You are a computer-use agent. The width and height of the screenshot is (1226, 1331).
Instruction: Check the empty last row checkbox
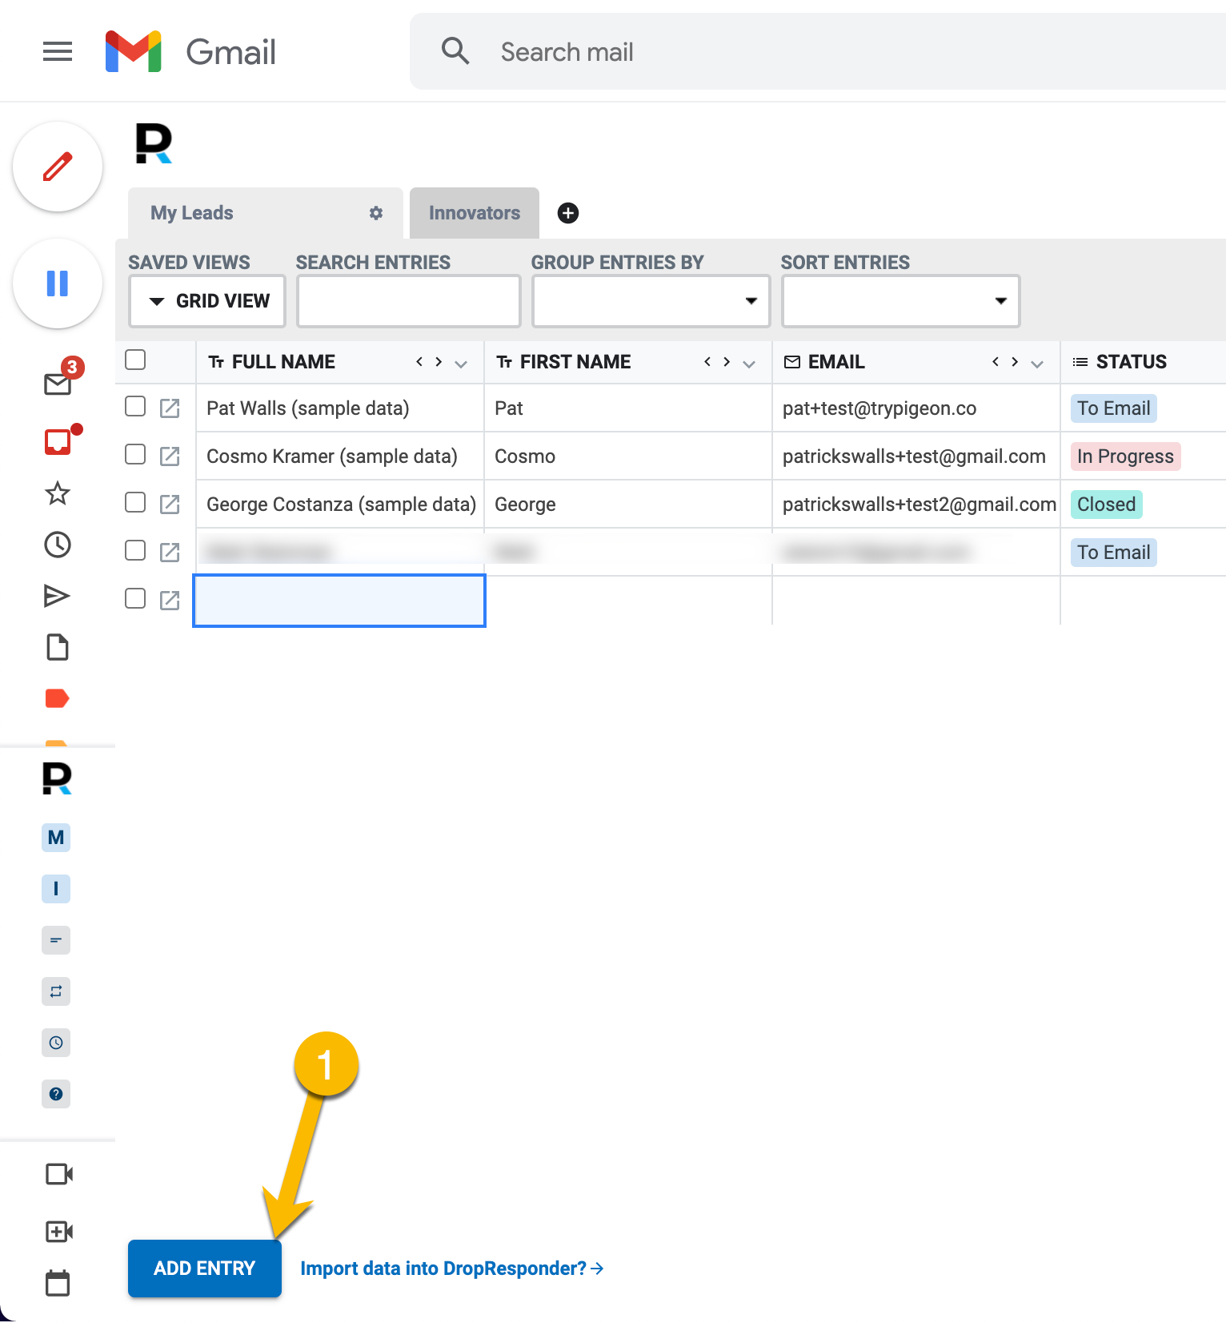[x=135, y=599]
